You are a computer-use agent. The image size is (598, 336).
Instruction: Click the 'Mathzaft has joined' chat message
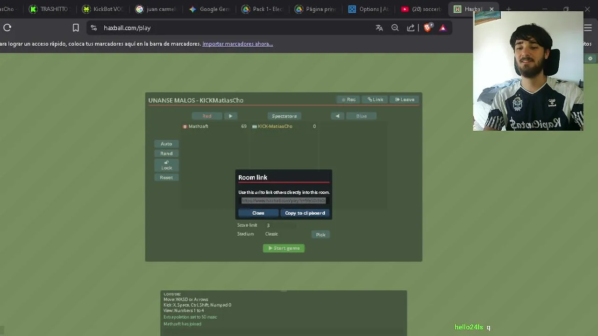pos(182,324)
